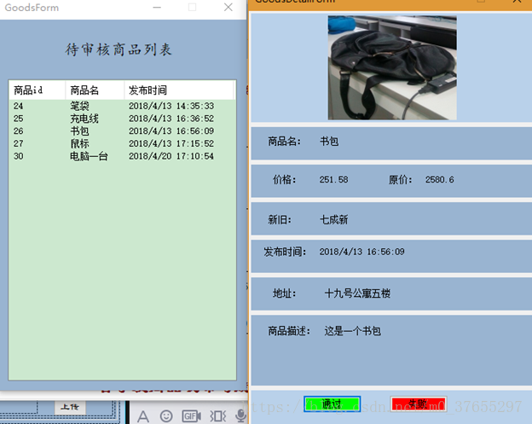Select the 电脑一台 row in the list
532x424 pixels.
point(122,156)
